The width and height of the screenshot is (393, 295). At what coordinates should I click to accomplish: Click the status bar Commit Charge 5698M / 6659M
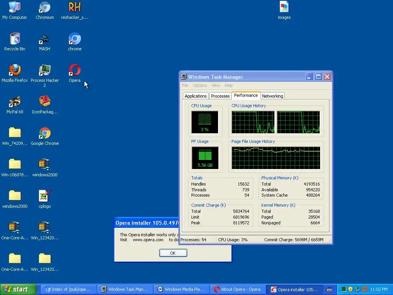click(x=294, y=240)
